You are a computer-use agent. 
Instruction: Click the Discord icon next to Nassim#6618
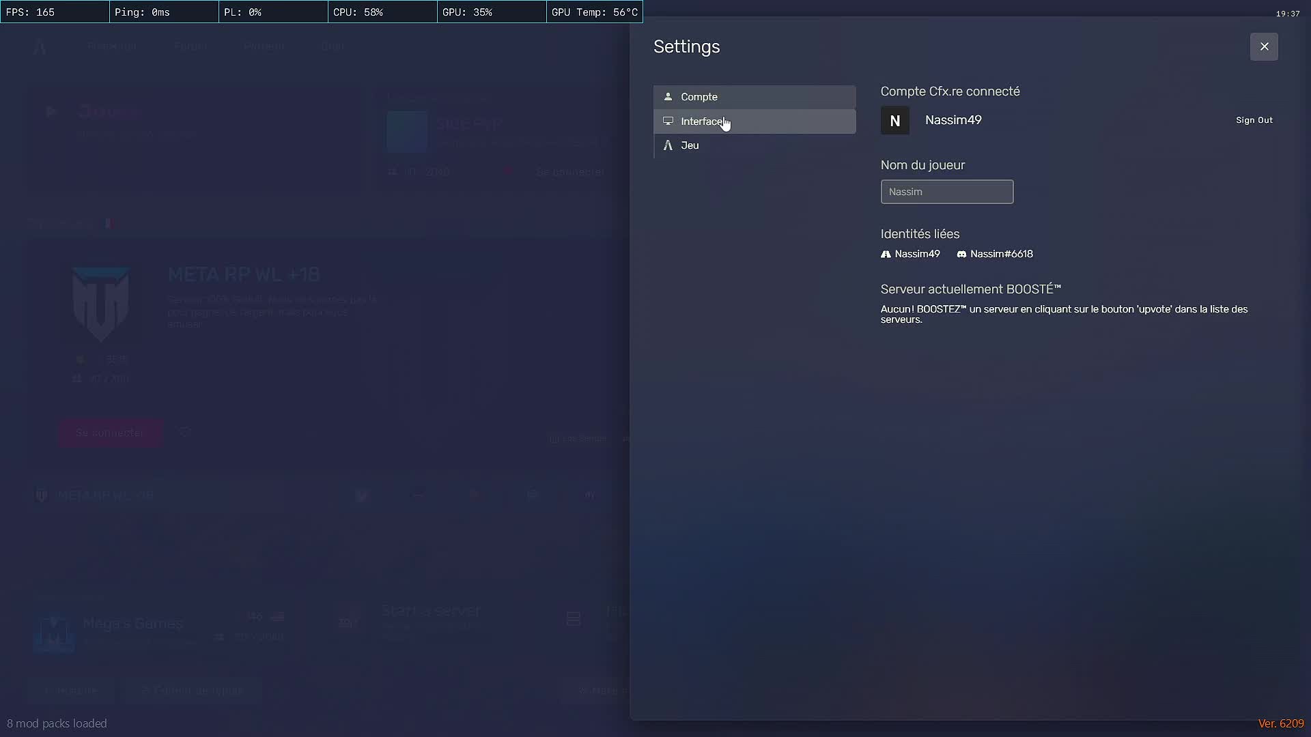pyautogui.click(x=961, y=254)
